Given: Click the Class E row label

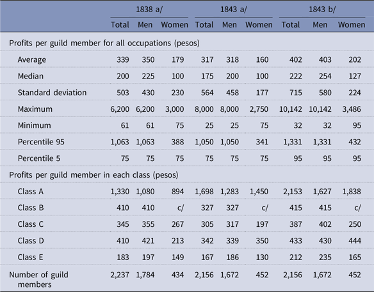Looking at the screenshot, I should click(30, 257).
